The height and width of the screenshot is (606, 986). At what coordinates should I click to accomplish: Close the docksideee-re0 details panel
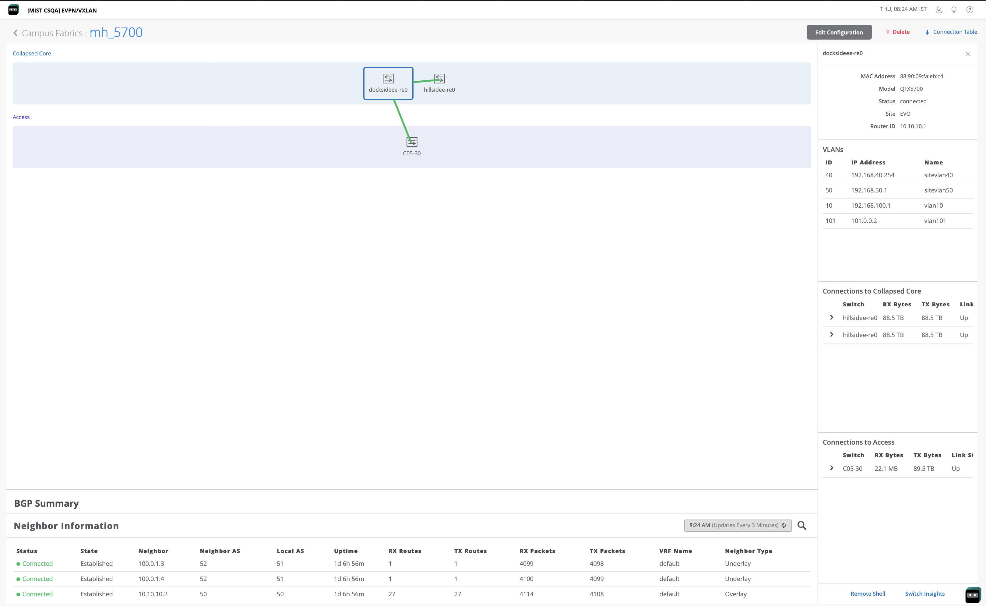click(967, 54)
